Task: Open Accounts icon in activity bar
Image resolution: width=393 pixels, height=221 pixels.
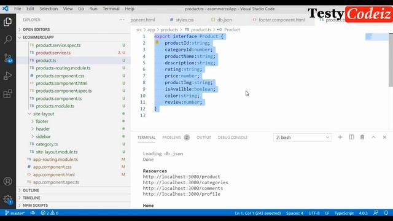Action: coord(7,181)
